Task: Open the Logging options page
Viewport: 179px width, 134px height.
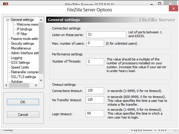Action: 16,58
